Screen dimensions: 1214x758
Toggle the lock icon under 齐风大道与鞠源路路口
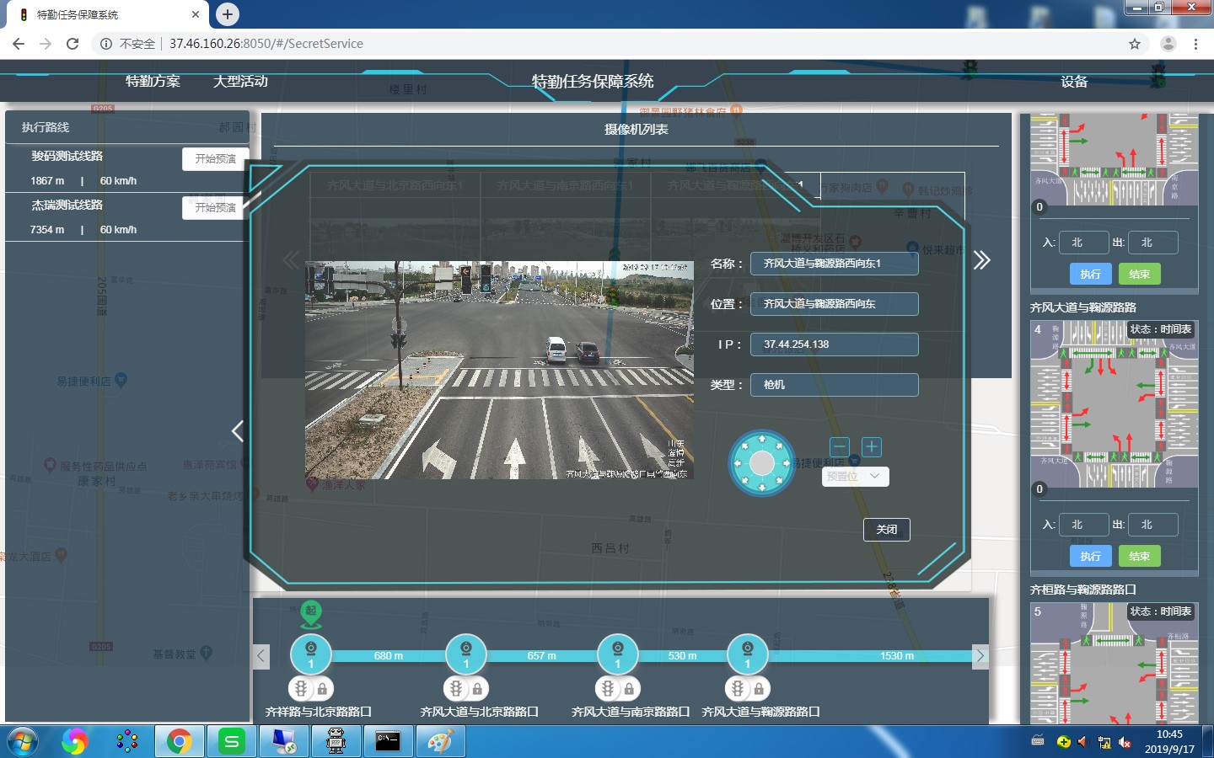[x=759, y=689]
